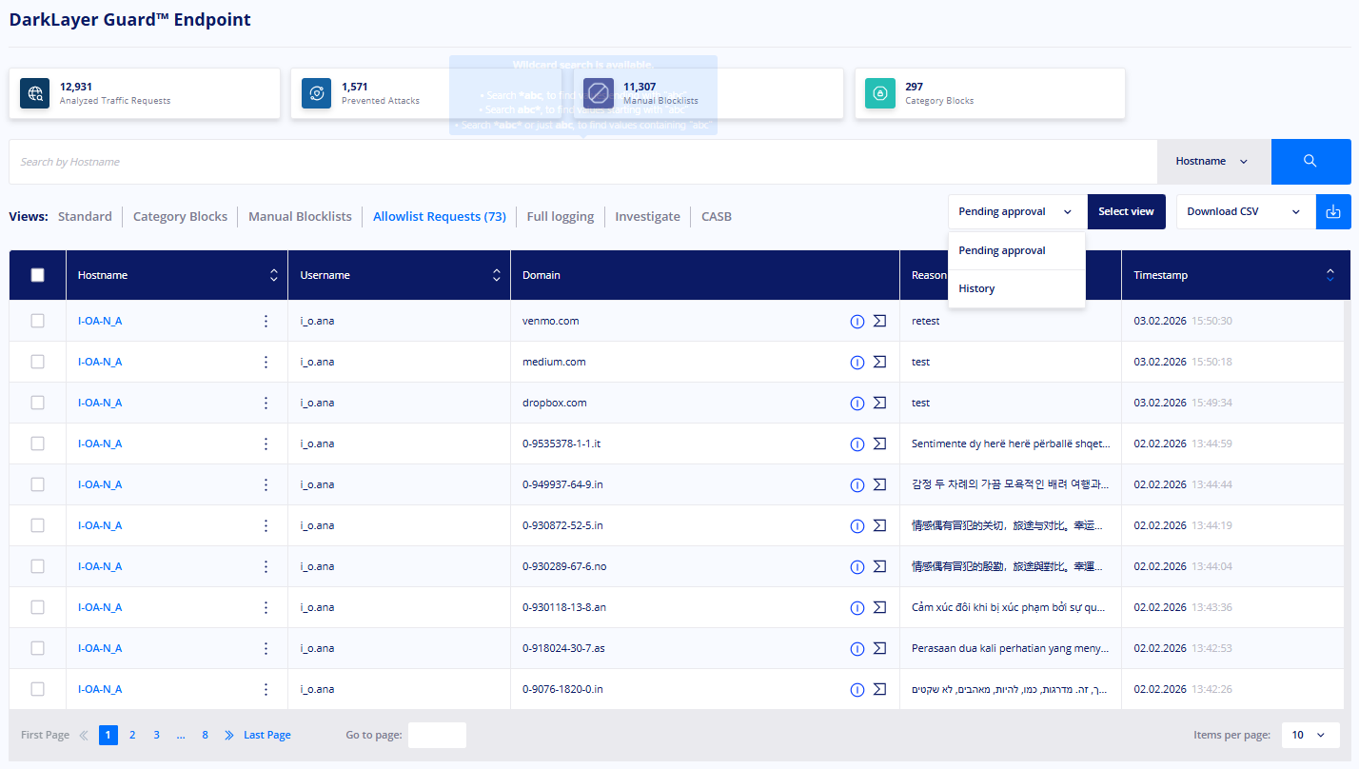The height and width of the screenshot is (769, 1359).
Task: Click the Analyzed Traffic Requests globe icon
Action: coord(35,93)
